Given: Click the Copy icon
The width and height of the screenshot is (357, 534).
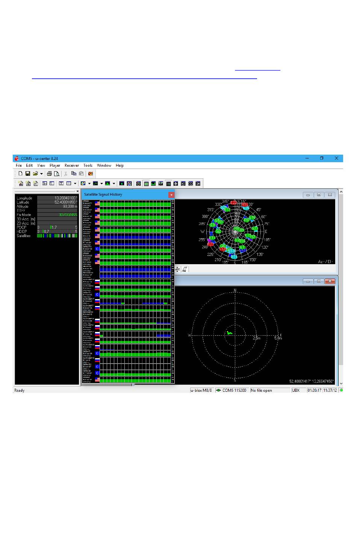Looking at the screenshot, I should (74, 173).
